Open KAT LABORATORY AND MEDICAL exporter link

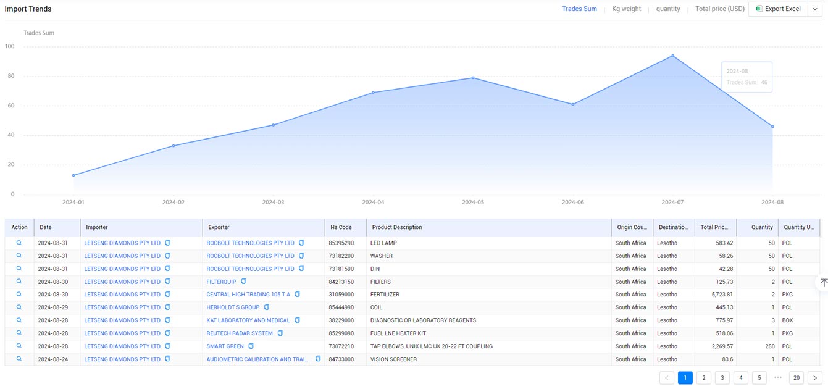click(x=248, y=320)
